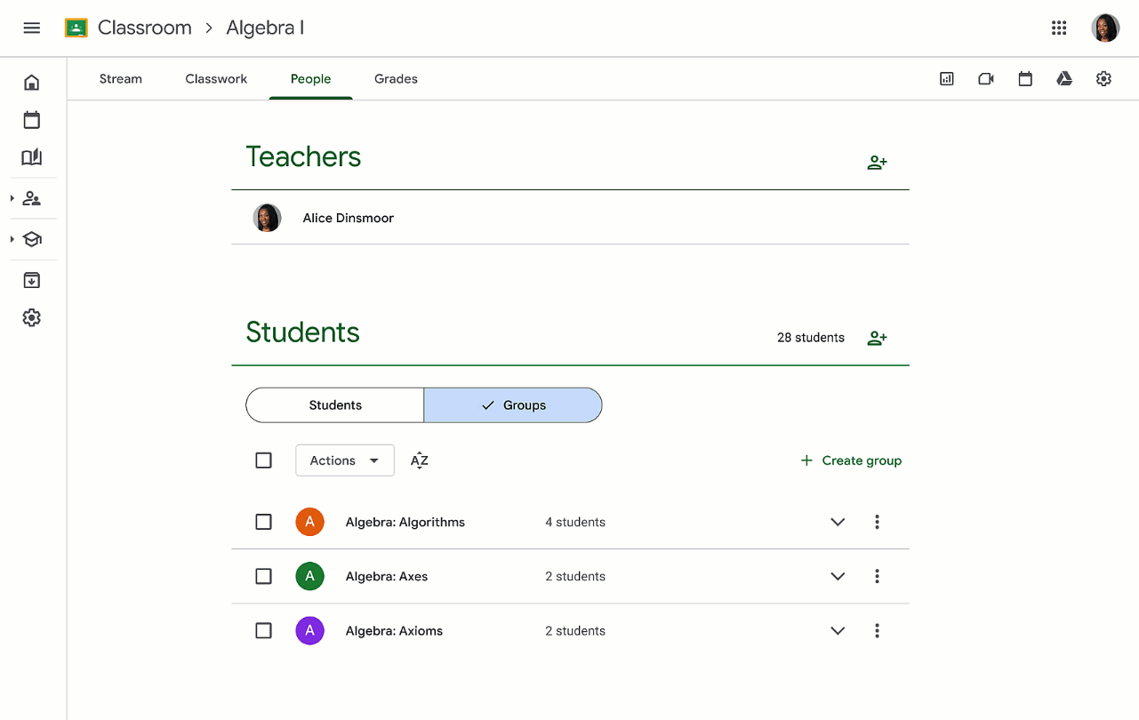Screen dimensions: 1139x720
Task: Open the Google Meet video icon
Action: [986, 79]
